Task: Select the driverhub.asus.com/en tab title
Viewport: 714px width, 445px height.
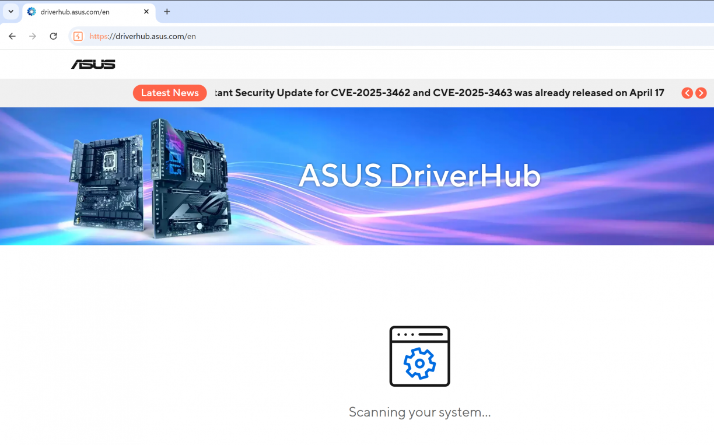Action: tap(75, 12)
